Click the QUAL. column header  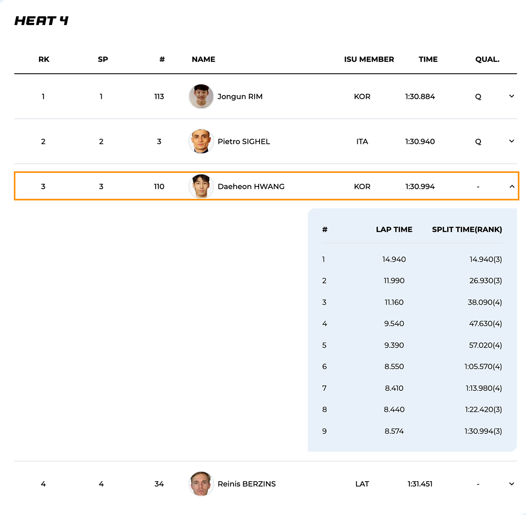point(487,59)
